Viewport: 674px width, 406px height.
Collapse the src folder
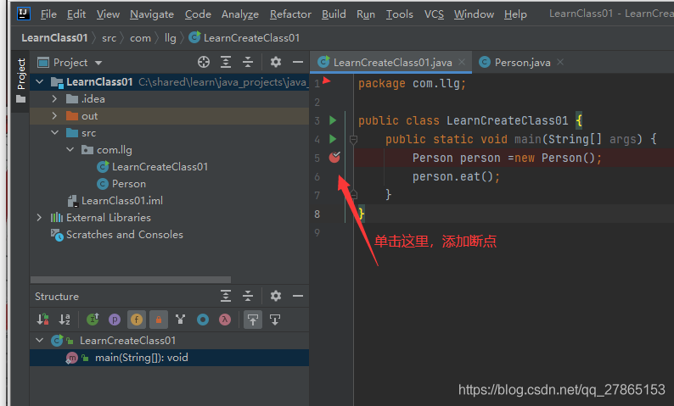54,132
